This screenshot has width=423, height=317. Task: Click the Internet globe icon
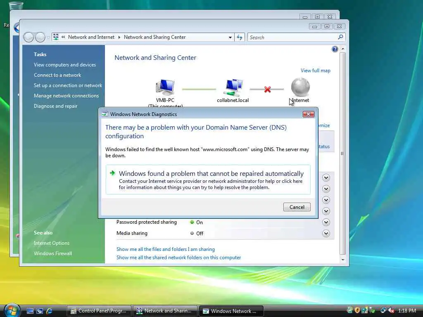300,87
